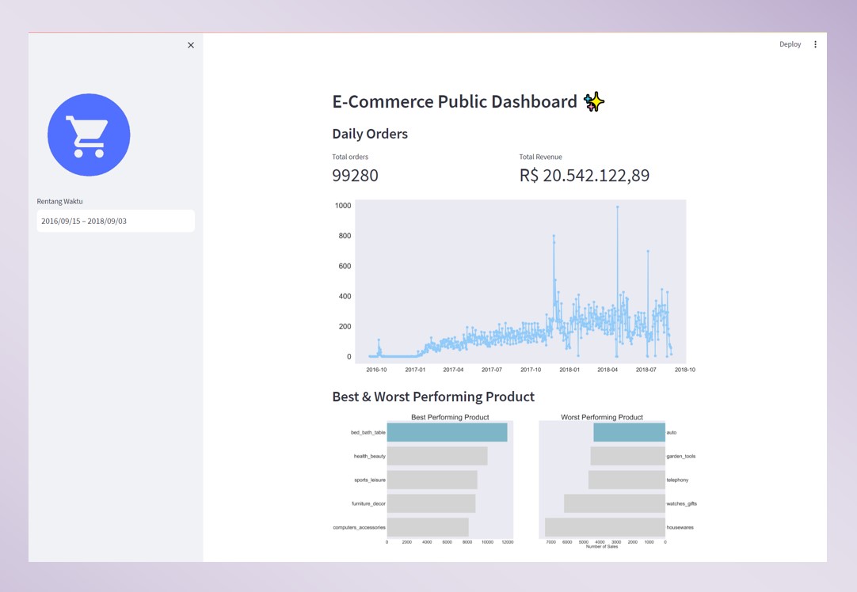Open the three-dot options menu
The height and width of the screenshot is (592, 857).
(x=815, y=44)
